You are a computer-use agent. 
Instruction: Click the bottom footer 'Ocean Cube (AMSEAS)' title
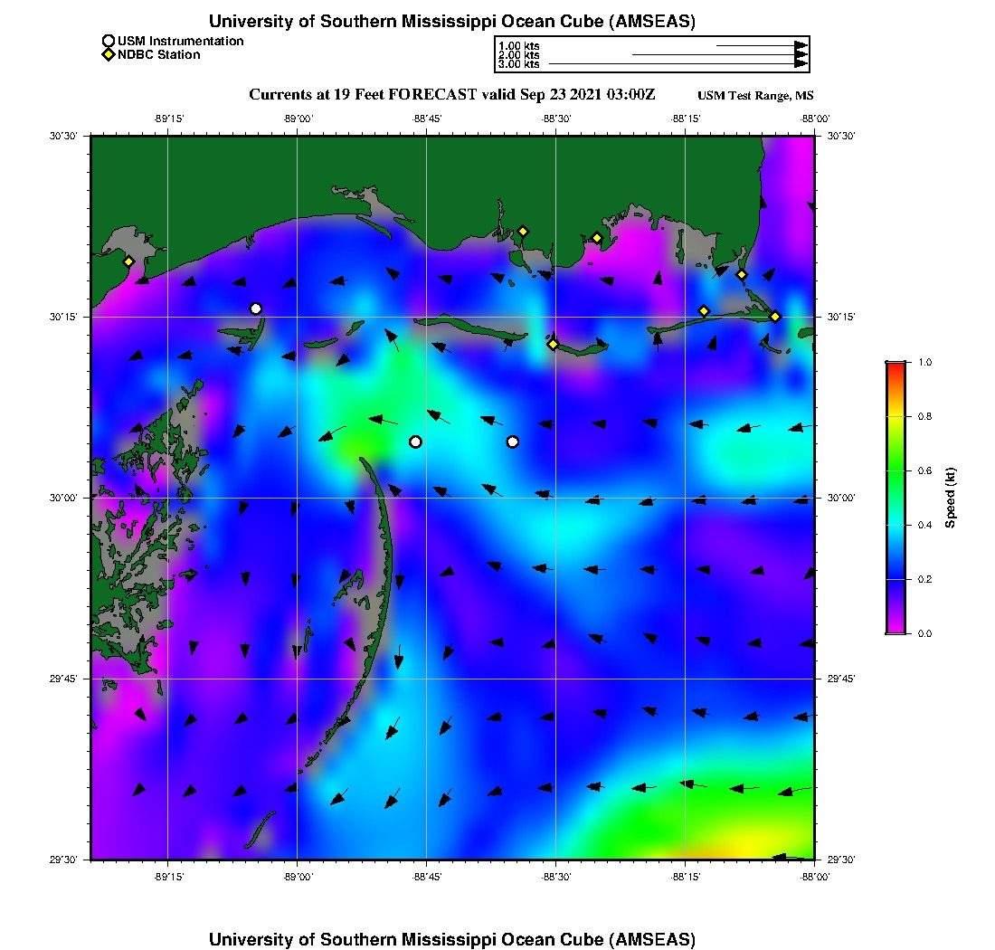(x=452, y=939)
